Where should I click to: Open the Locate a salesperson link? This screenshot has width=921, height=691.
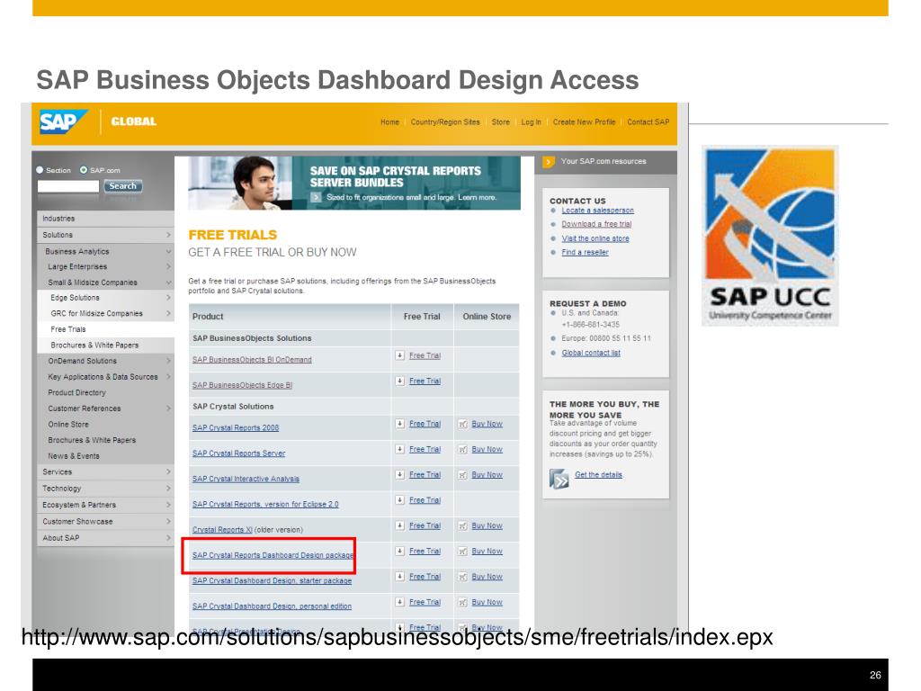[x=597, y=211]
